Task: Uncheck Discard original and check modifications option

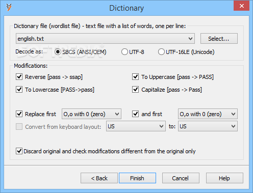Action: (19, 151)
